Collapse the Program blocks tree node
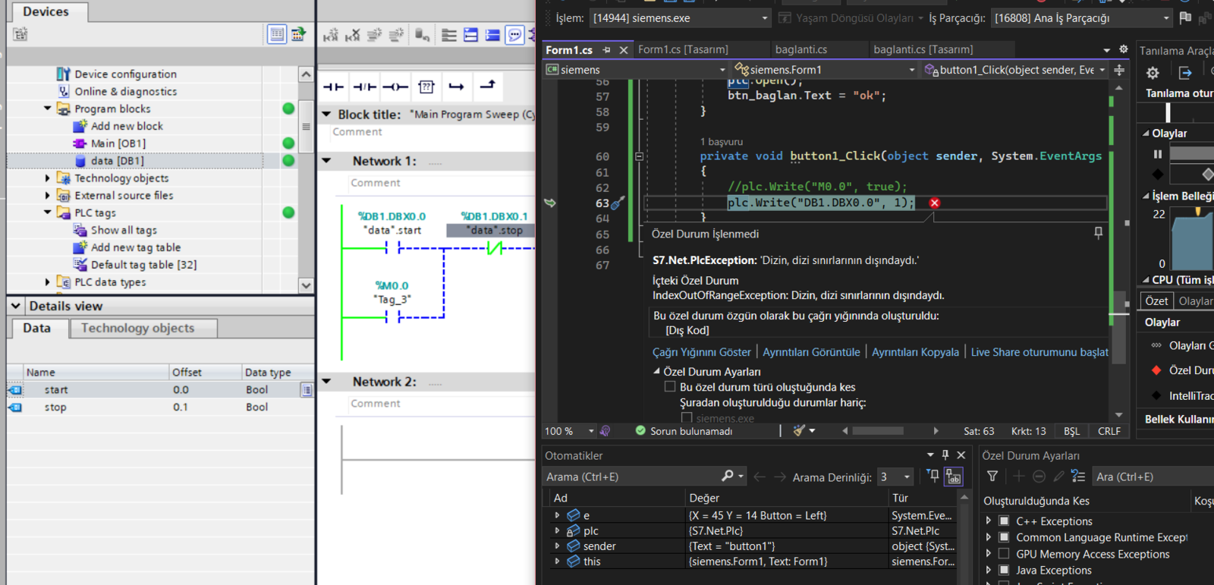 coord(48,109)
